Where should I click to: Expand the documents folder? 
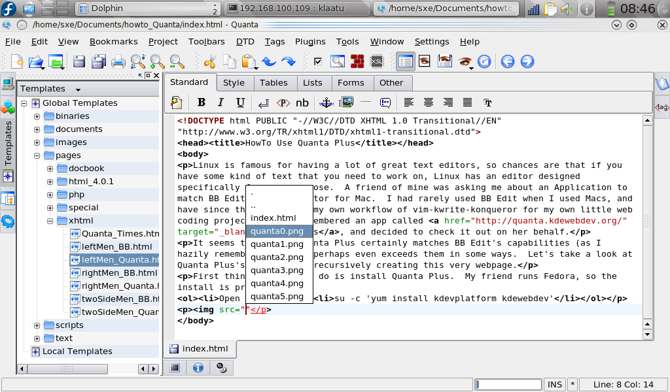tap(37, 129)
